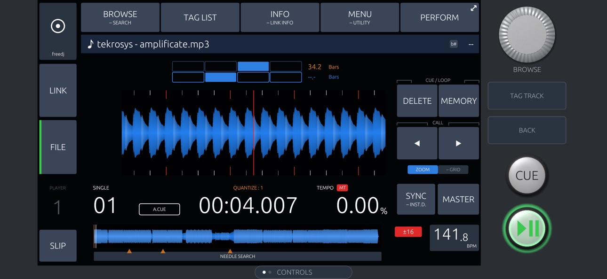Click the 0.00% tempo value
The height and width of the screenshot is (279, 607).
pos(361,206)
